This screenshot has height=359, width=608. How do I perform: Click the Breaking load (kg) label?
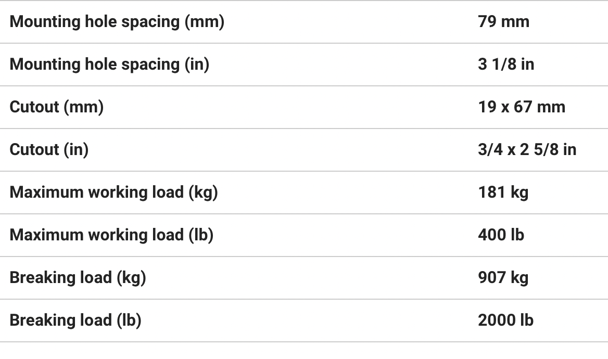[x=78, y=278]
